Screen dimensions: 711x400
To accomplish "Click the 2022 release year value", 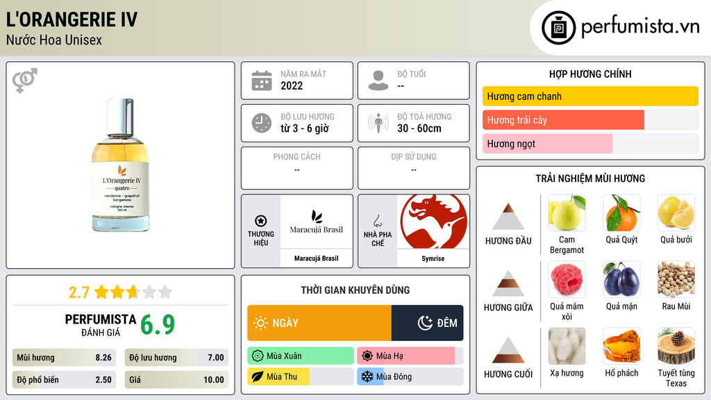I will pyautogui.click(x=292, y=85).
